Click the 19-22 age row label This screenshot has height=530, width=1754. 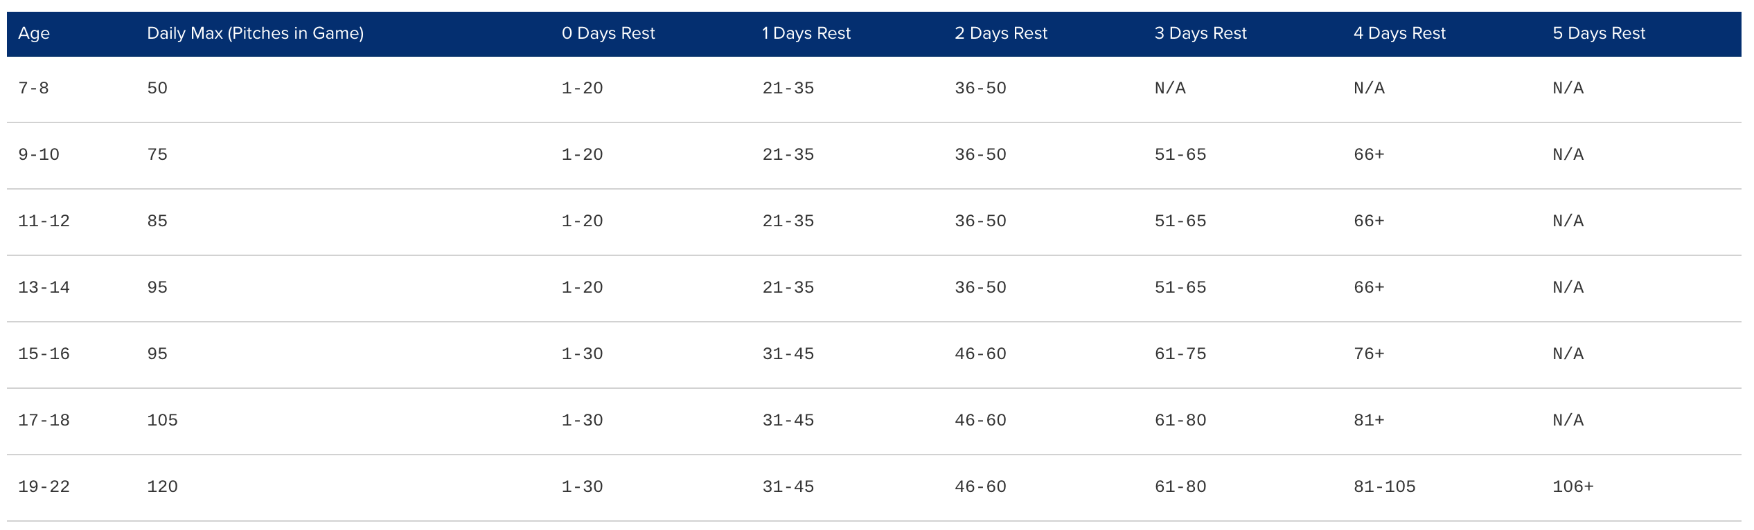coord(44,486)
